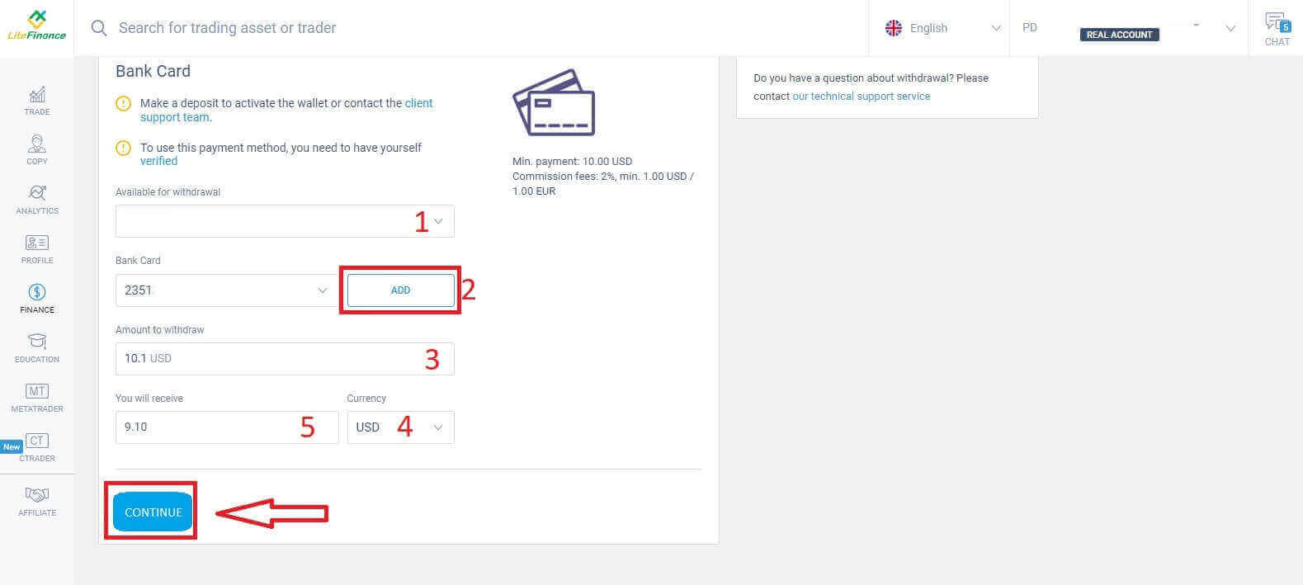Open the cTrader sidebar icon
This screenshot has height=585, width=1303.
click(x=37, y=441)
